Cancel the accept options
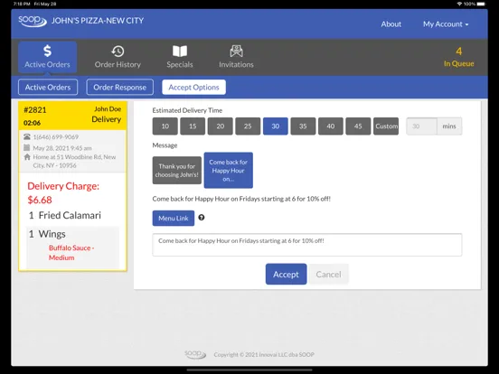Viewport: 499px width, 374px height. pyautogui.click(x=328, y=274)
